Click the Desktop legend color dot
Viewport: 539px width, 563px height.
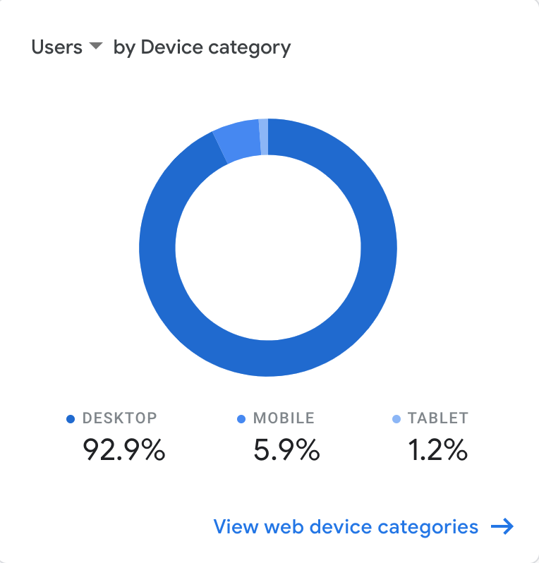point(71,418)
